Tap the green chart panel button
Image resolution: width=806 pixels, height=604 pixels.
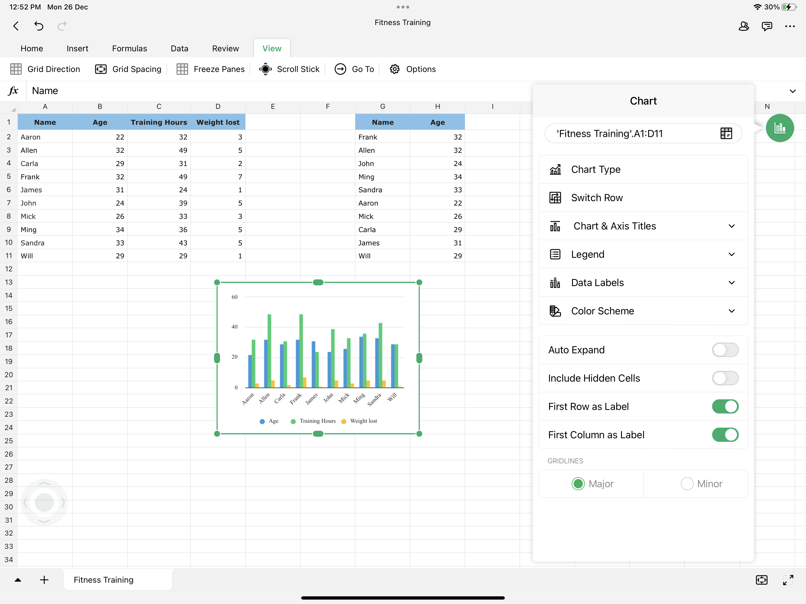click(779, 128)
